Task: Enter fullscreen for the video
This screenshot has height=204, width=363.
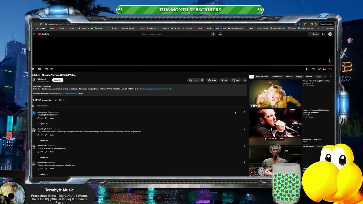Action: [330, 69]
